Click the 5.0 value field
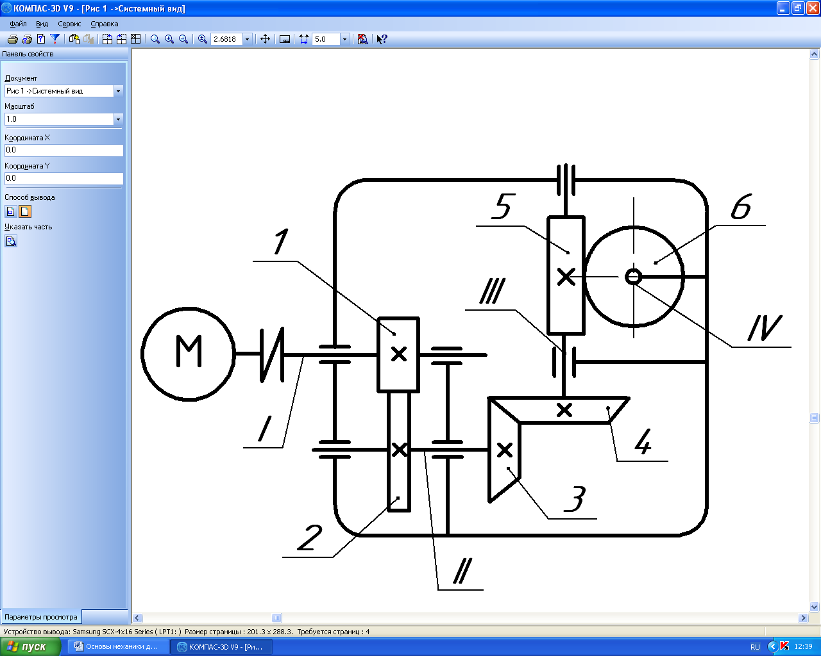The height and width of the screenshot is (656, 821). pos(326,39)
